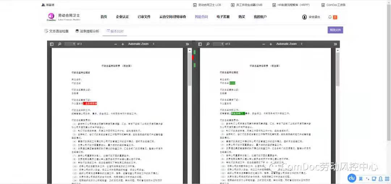391x184 pixels.
Task: Switch to 法条提取分析 tab
Action: click(x=87, y=31)
